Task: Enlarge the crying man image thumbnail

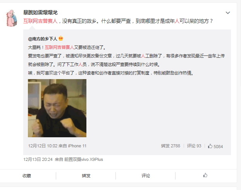Action: coord(57,108)
